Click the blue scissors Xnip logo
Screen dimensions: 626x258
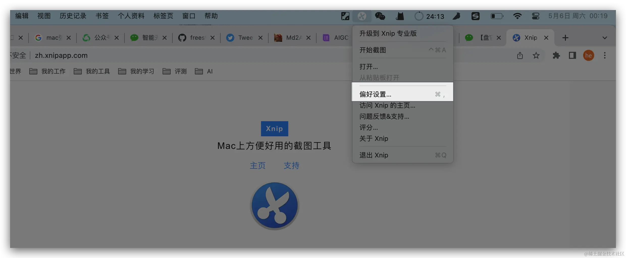[x=275, y=206]
